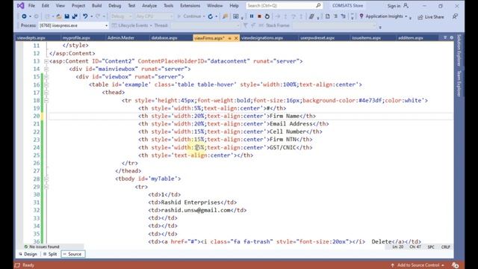Click the Redo arrow icon
The width and height of the screenshot is (478, 269).
click(98, 16)
